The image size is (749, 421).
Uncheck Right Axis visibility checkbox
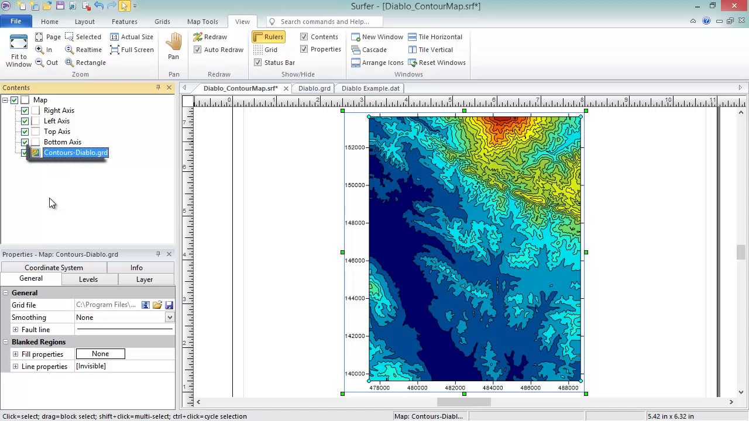click(x=25, y=111)
